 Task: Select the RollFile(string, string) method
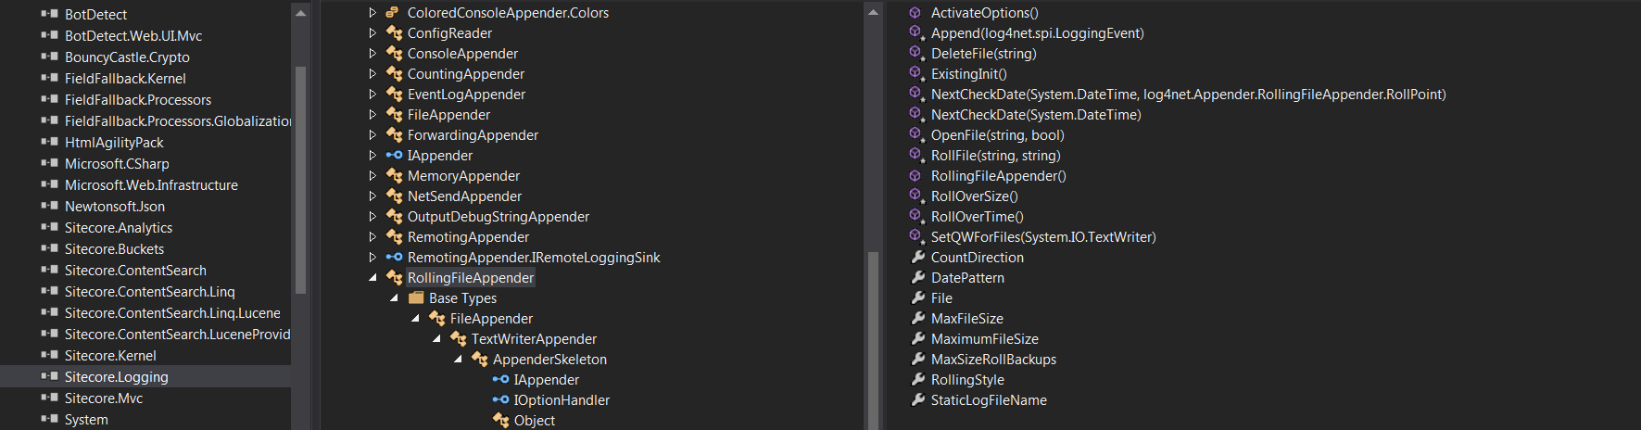[995, 156]
